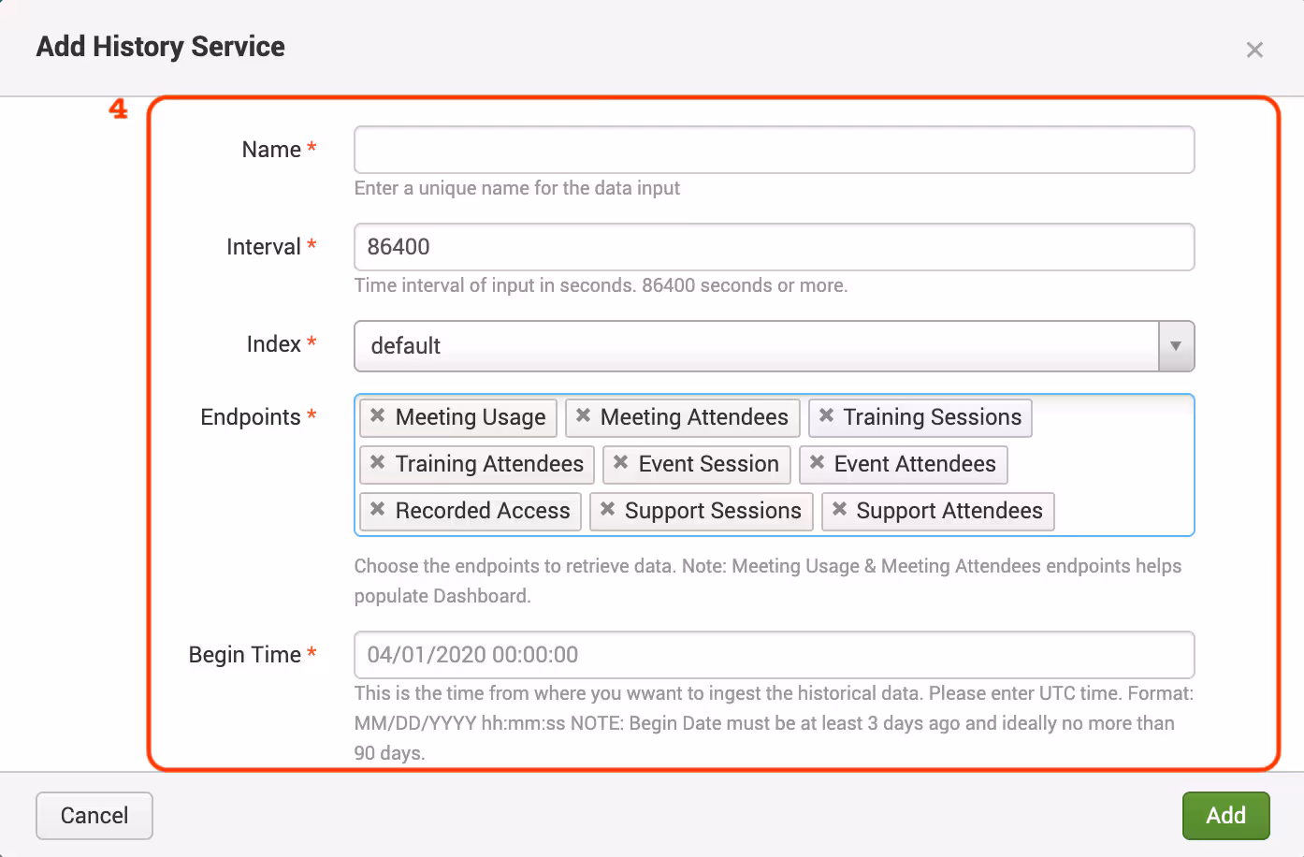Click the Support Attendees tag label

949,511
